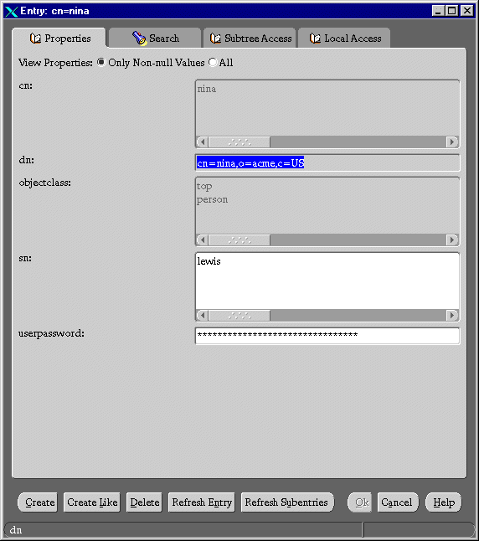Select Only Non-null Values radio button
The image size is (479, 541).
pyautogui.click(x=101, y=63)
